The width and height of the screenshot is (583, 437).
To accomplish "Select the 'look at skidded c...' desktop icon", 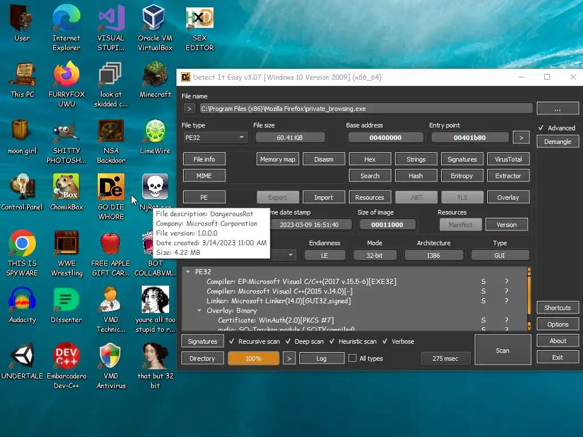I will point(111,84).
